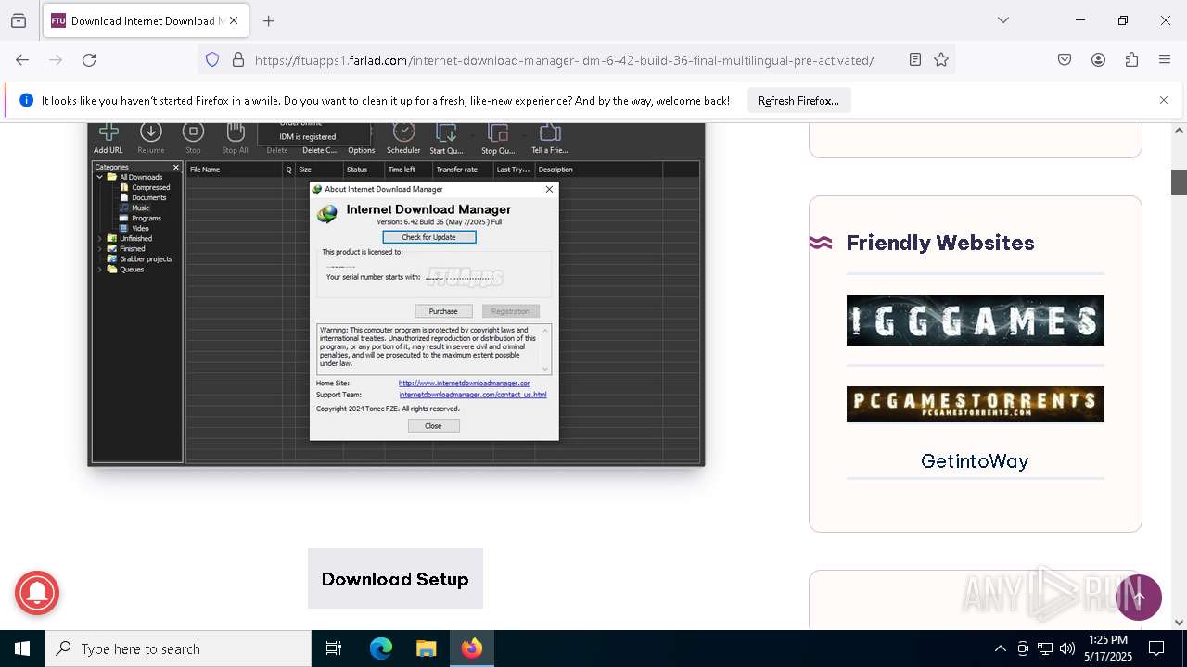Open the Firefox account icon
The height and width of the screenshot is (667, 1187).
point(1098,60)
